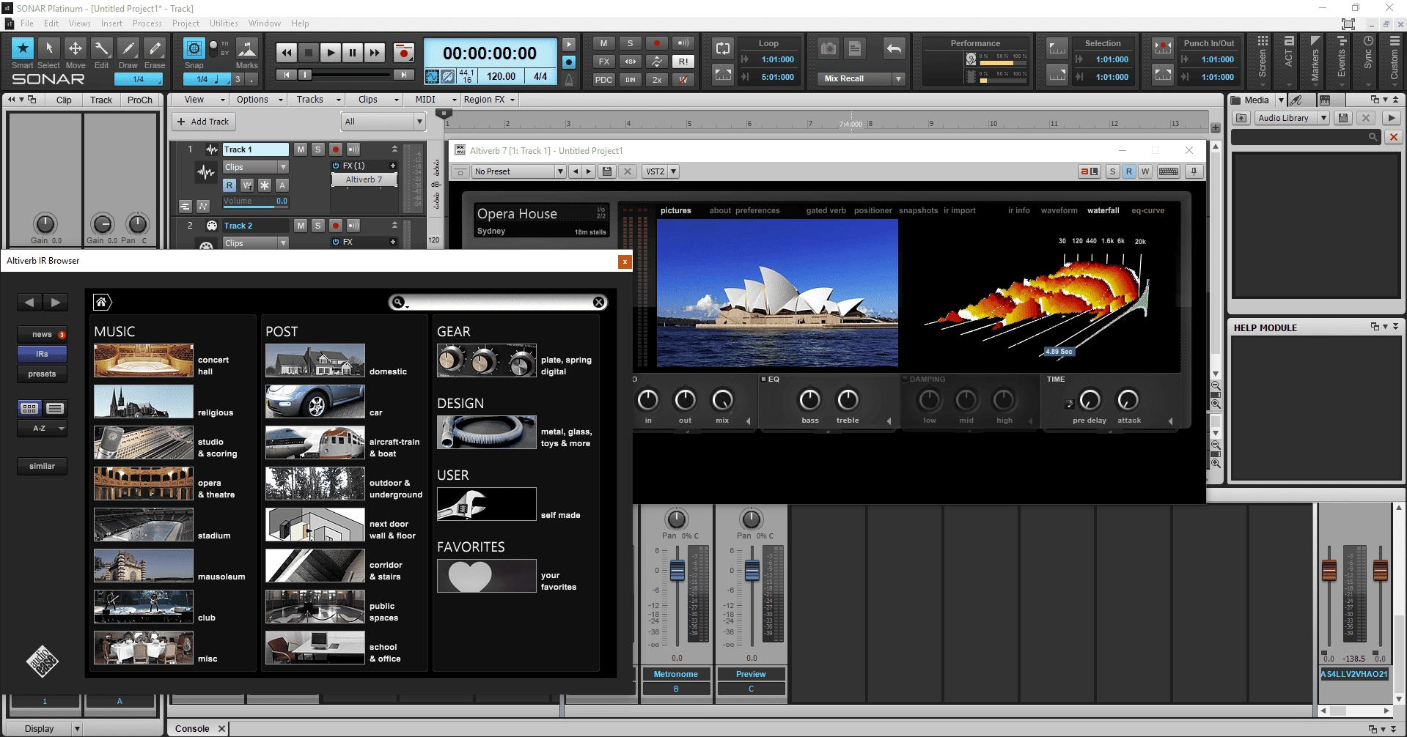The height and width of the screenshot is (737, 1407).
Task: Switch IR Browser to list view icon
Action: click(55, 409)
